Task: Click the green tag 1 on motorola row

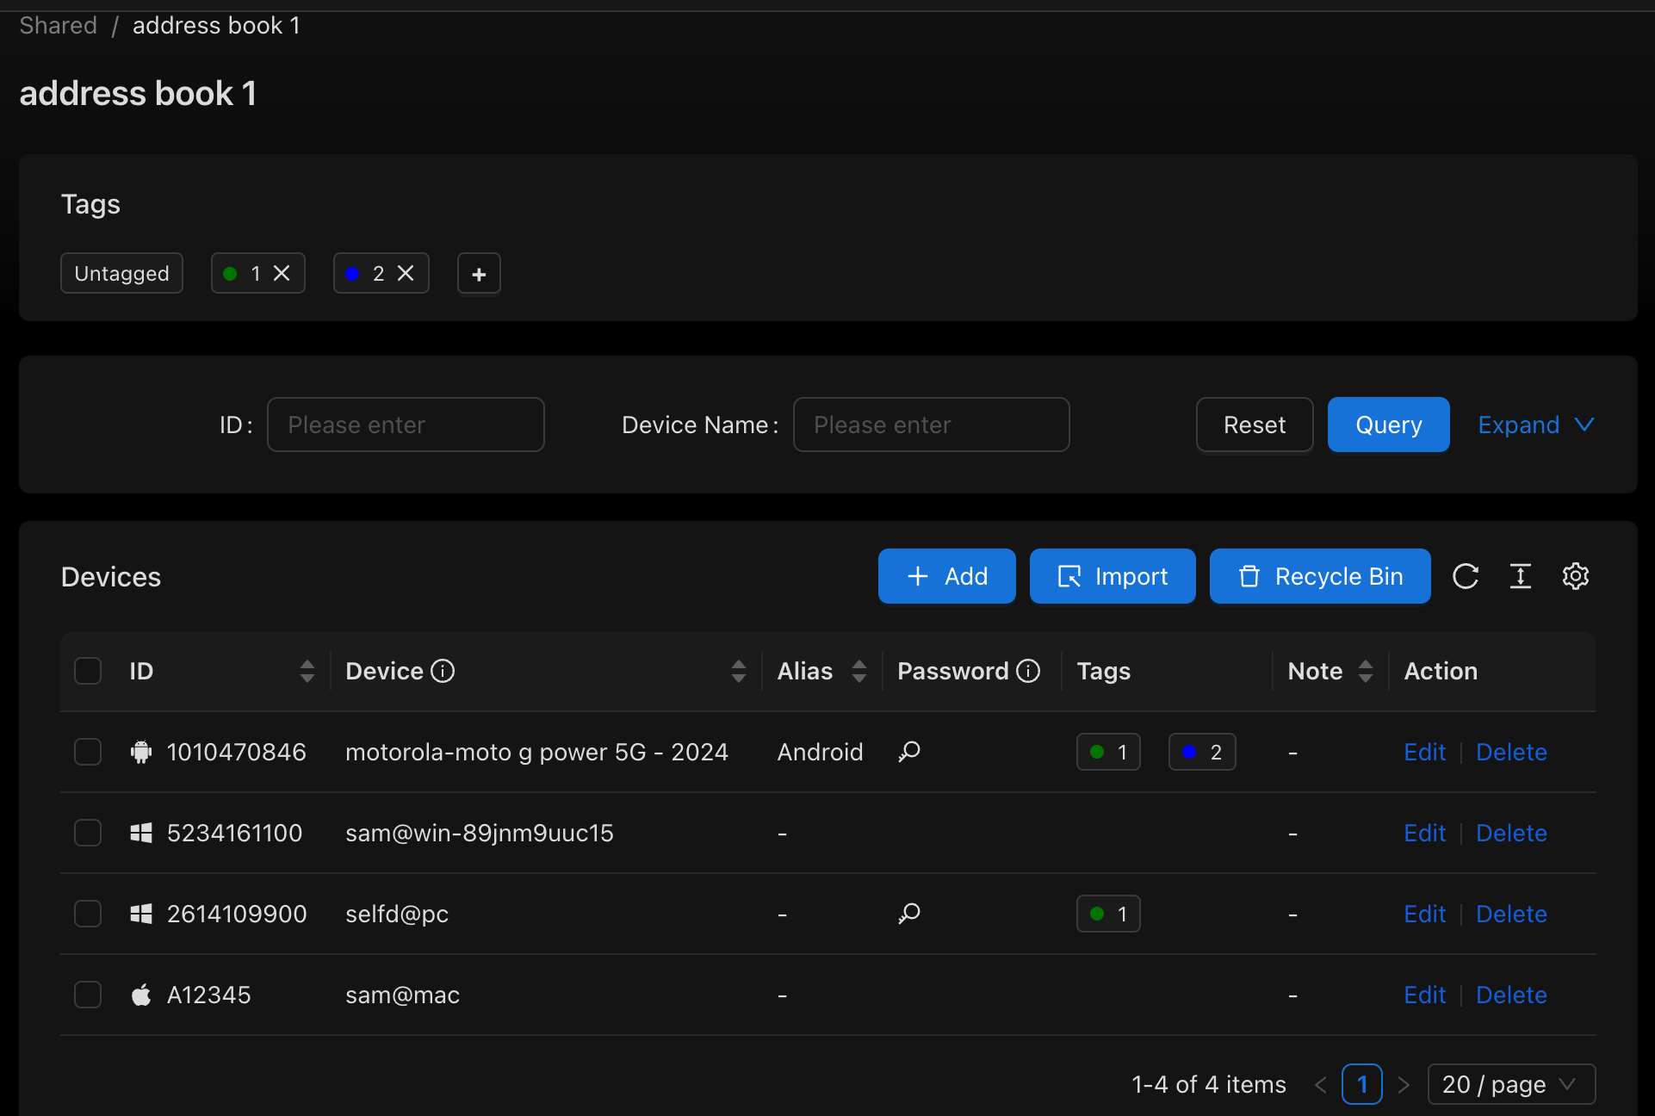Action: point(1108,752)
